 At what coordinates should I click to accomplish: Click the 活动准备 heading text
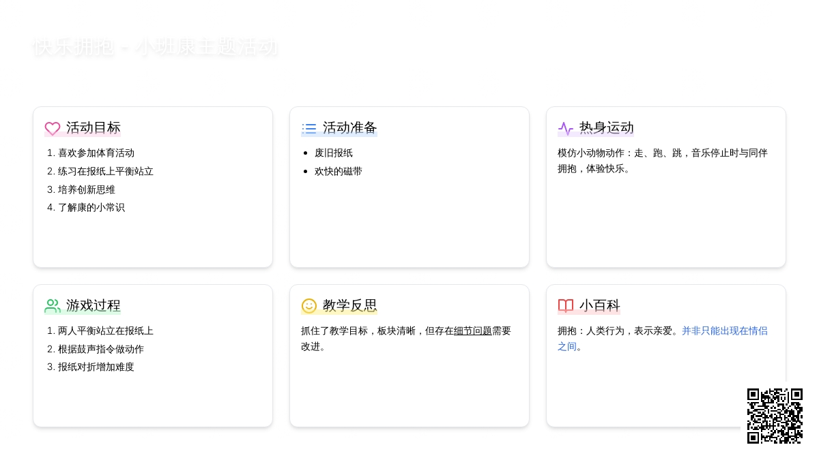pyautogui.click(x=350, y=127)
